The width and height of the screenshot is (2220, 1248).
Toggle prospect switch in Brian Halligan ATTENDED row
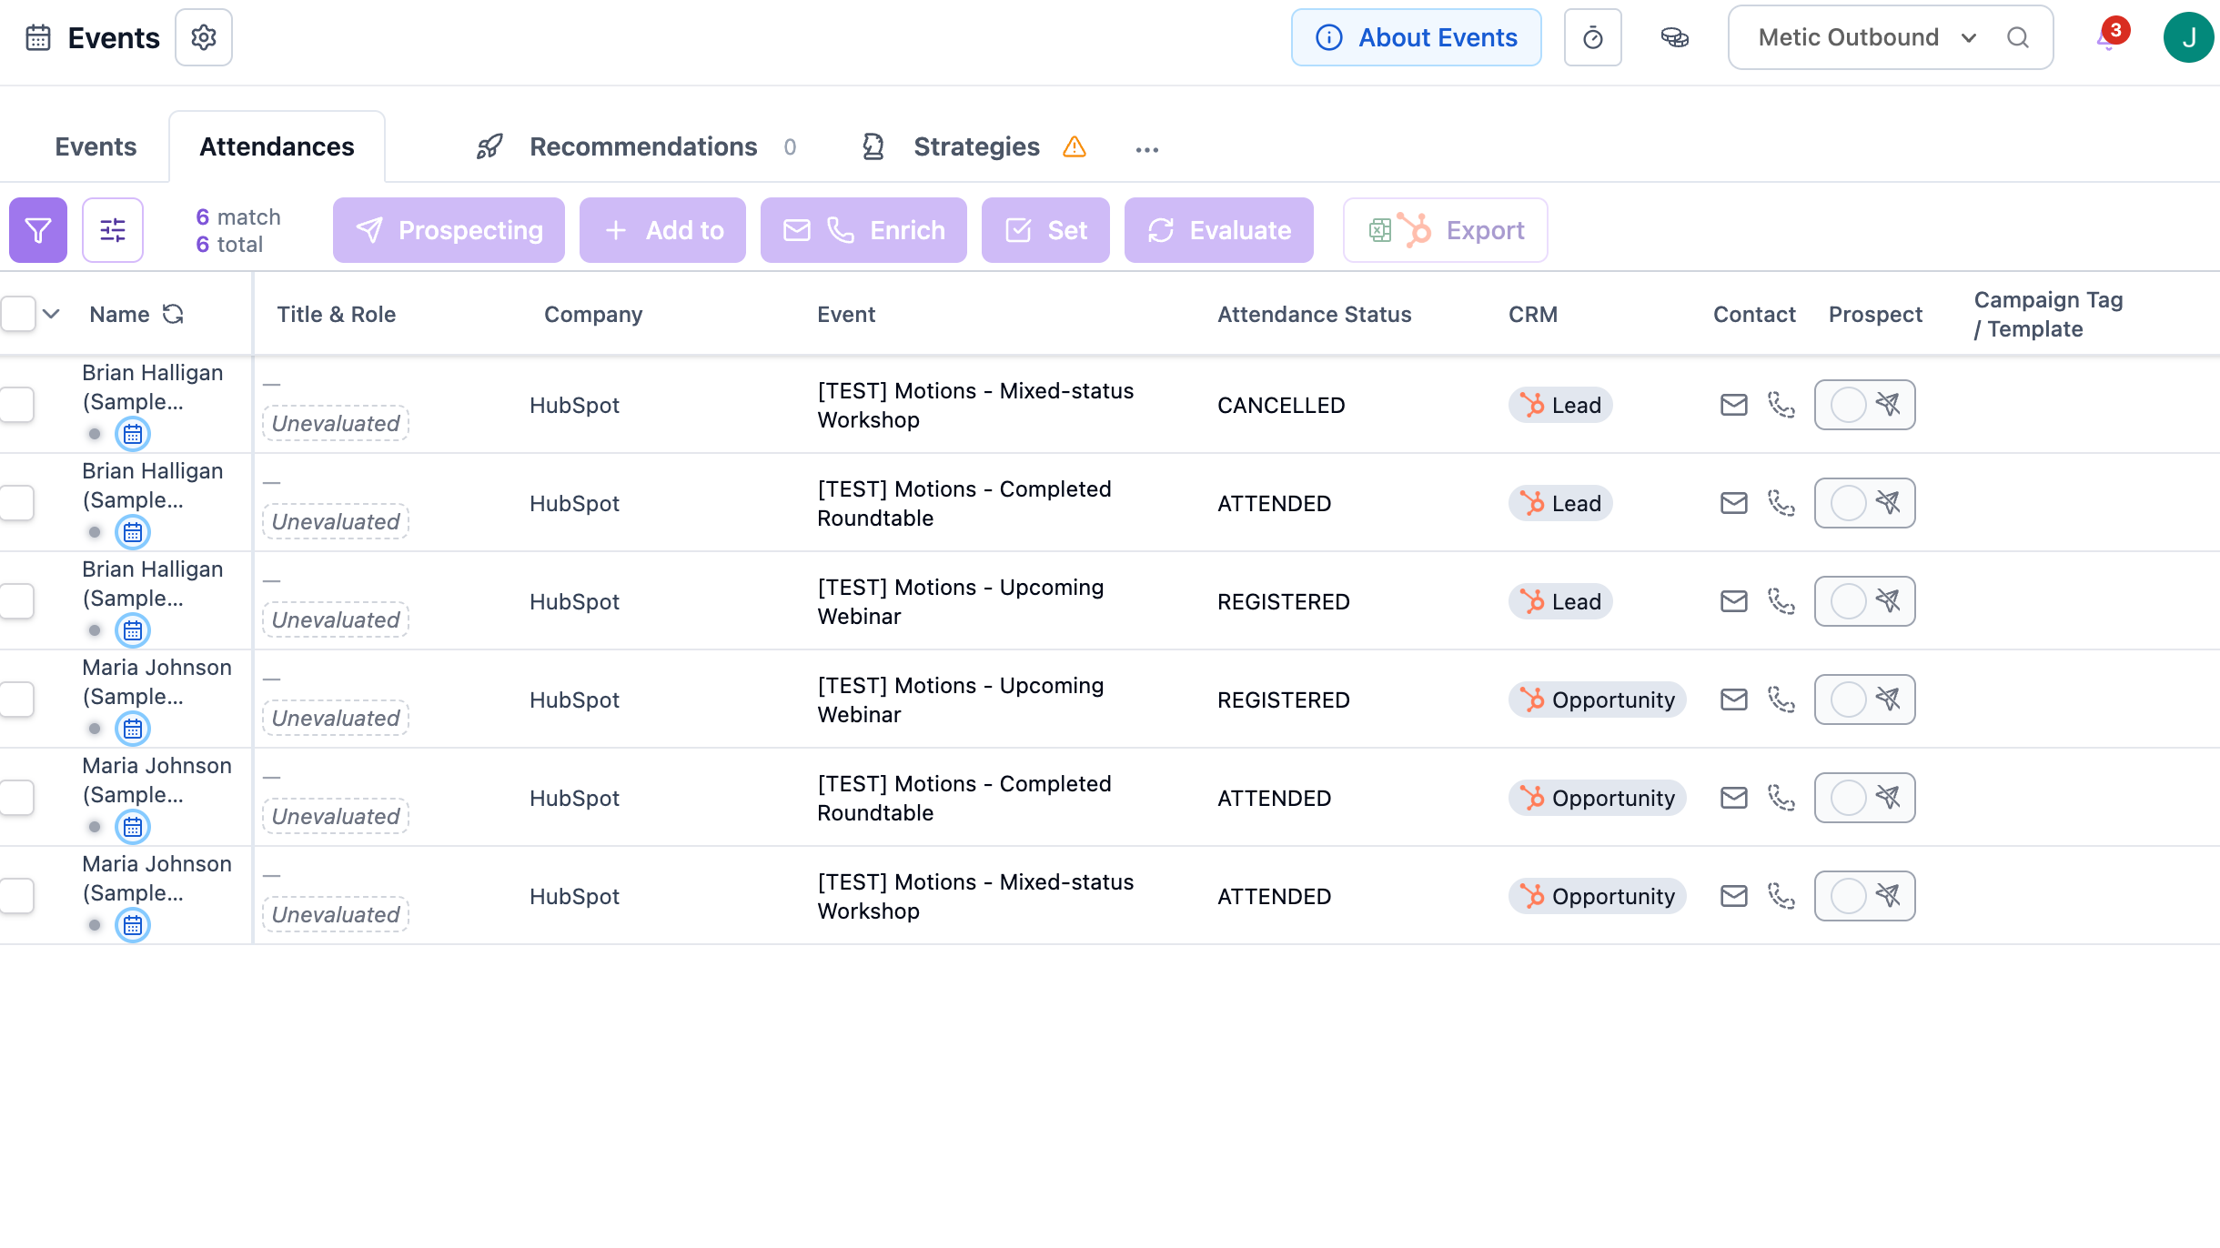[1864, 503]
